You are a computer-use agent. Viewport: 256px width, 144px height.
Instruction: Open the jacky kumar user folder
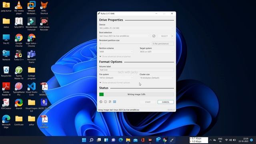[6, 6]
